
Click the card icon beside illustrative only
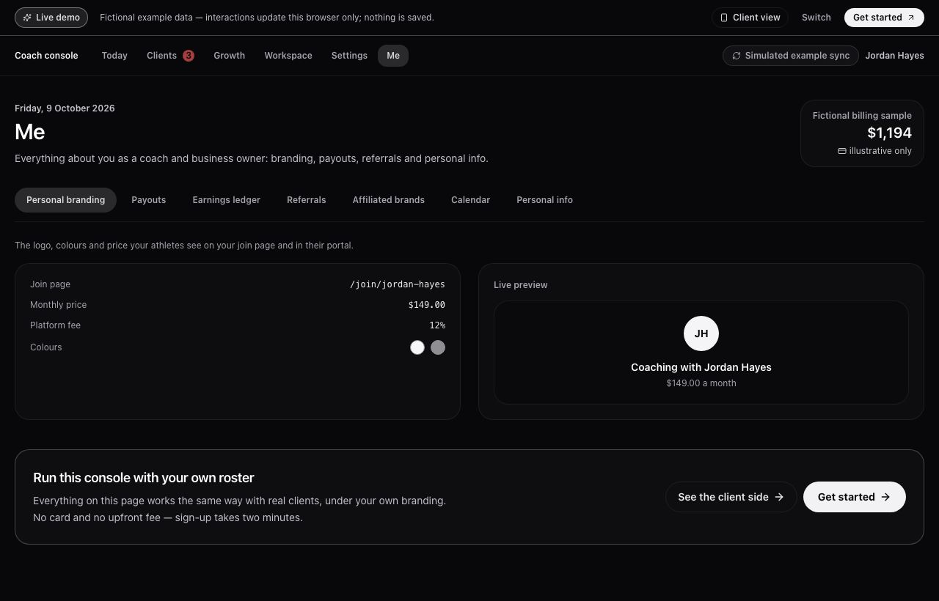click(x=842, y=151)
